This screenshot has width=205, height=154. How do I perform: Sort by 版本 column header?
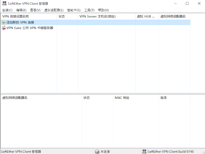pyautogui.click(x=174, y=98)
